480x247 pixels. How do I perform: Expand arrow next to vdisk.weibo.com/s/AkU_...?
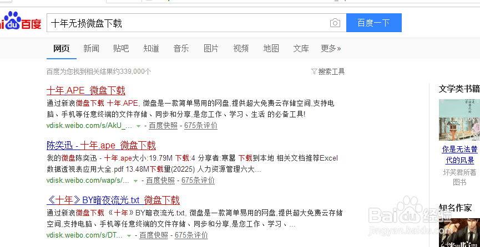(x=138, y=126)
